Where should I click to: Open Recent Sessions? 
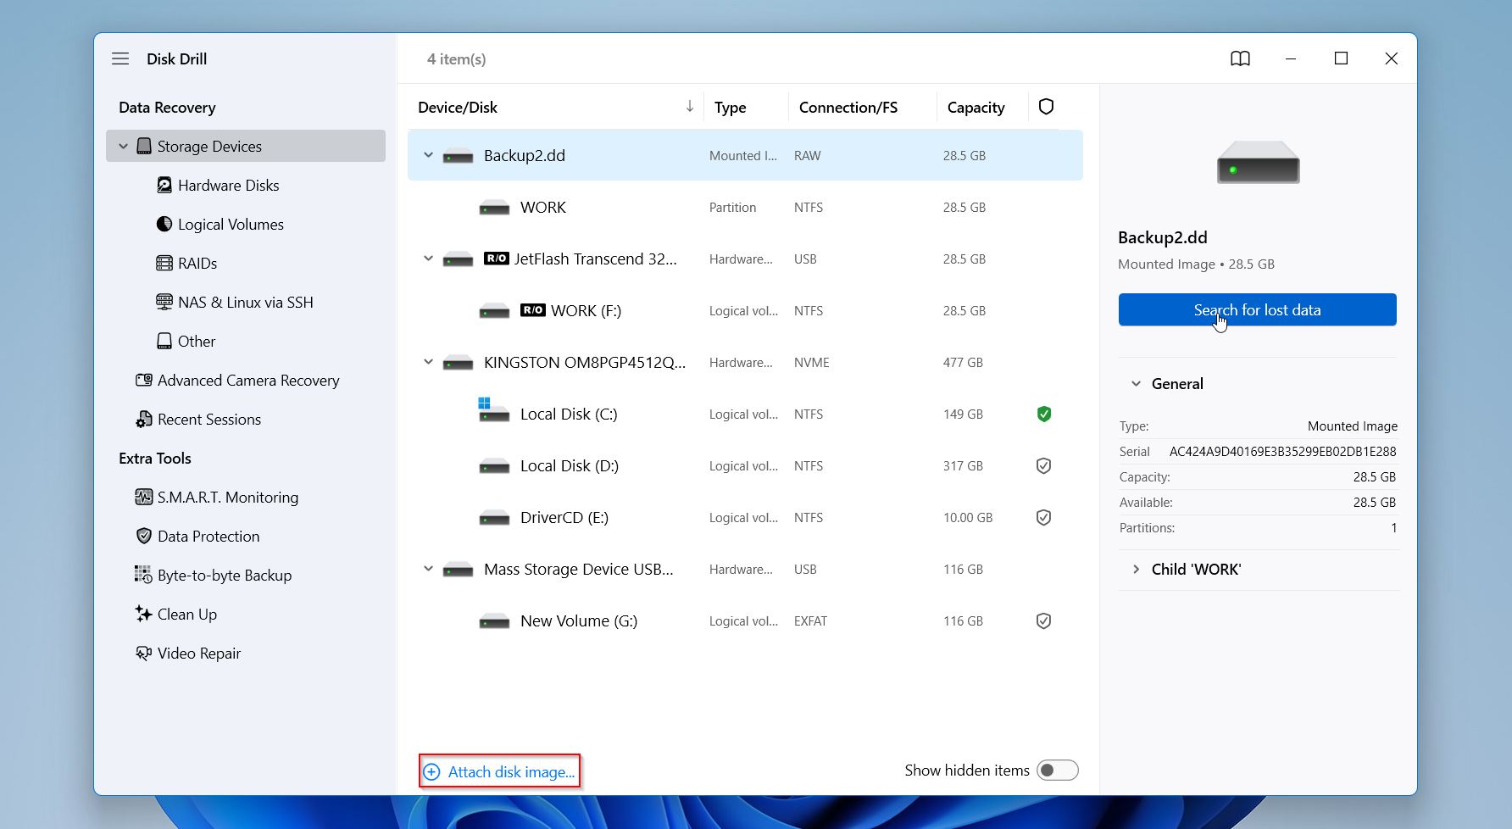tap(199, 419)
